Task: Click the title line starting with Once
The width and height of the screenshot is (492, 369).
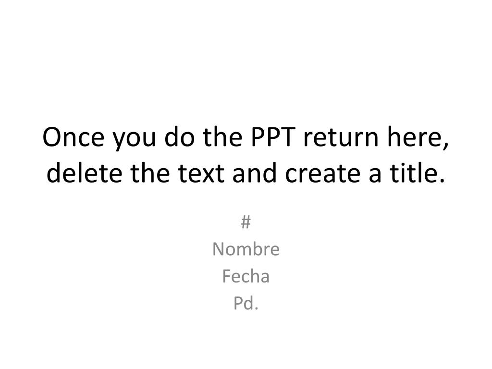Action: coord(246,137)
